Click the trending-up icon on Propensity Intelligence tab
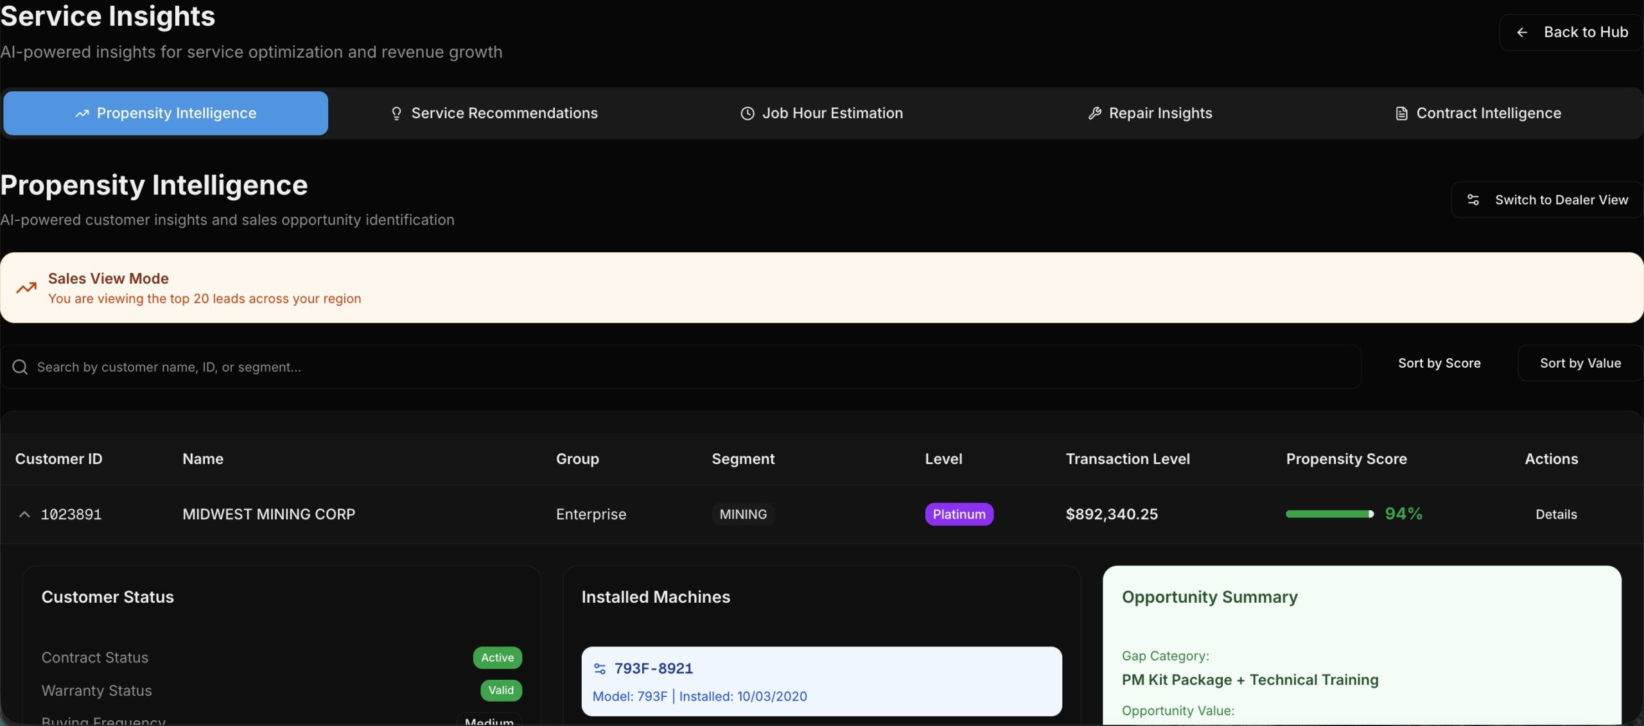Viewport: 1644px width, 726px height. (x=81, y=113)
